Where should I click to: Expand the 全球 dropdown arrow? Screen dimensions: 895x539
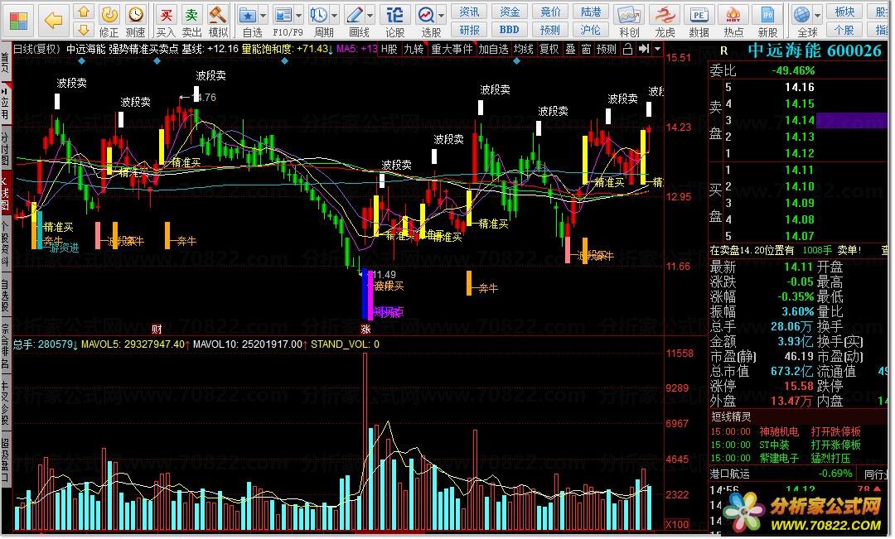coord(817,16)
